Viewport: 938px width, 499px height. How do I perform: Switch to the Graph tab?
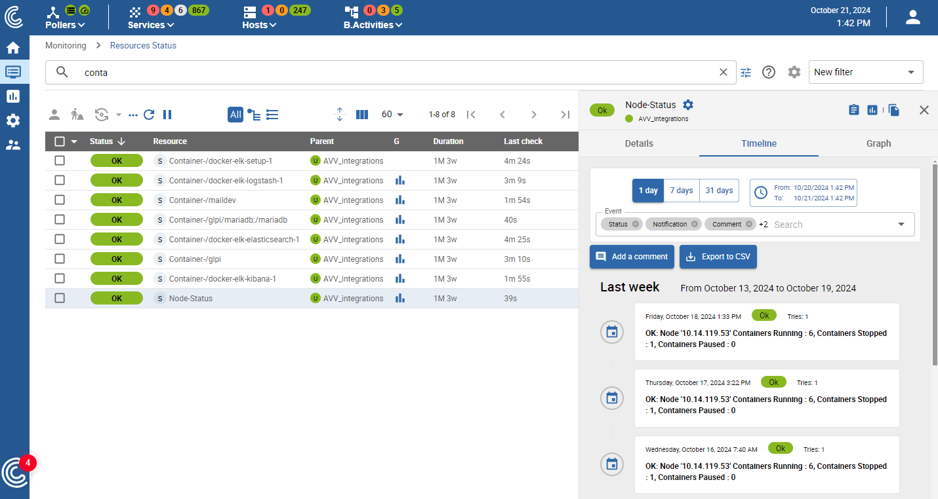(x=878, y=143)
